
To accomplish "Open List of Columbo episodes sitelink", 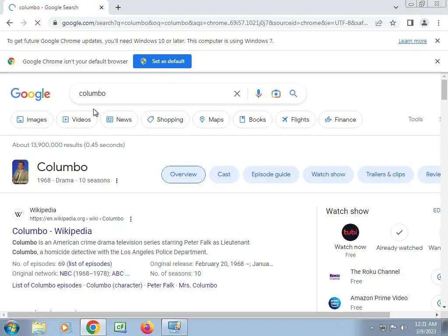I will tap(47, 285).
